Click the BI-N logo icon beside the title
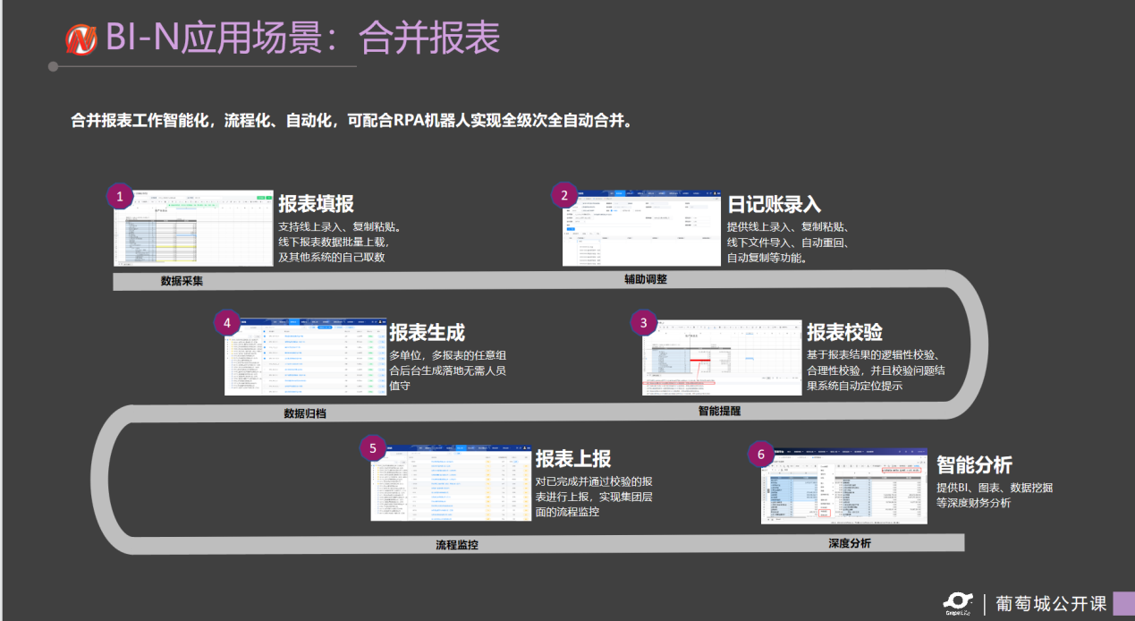Screen dimensions: 1135x621 point(80,38)
